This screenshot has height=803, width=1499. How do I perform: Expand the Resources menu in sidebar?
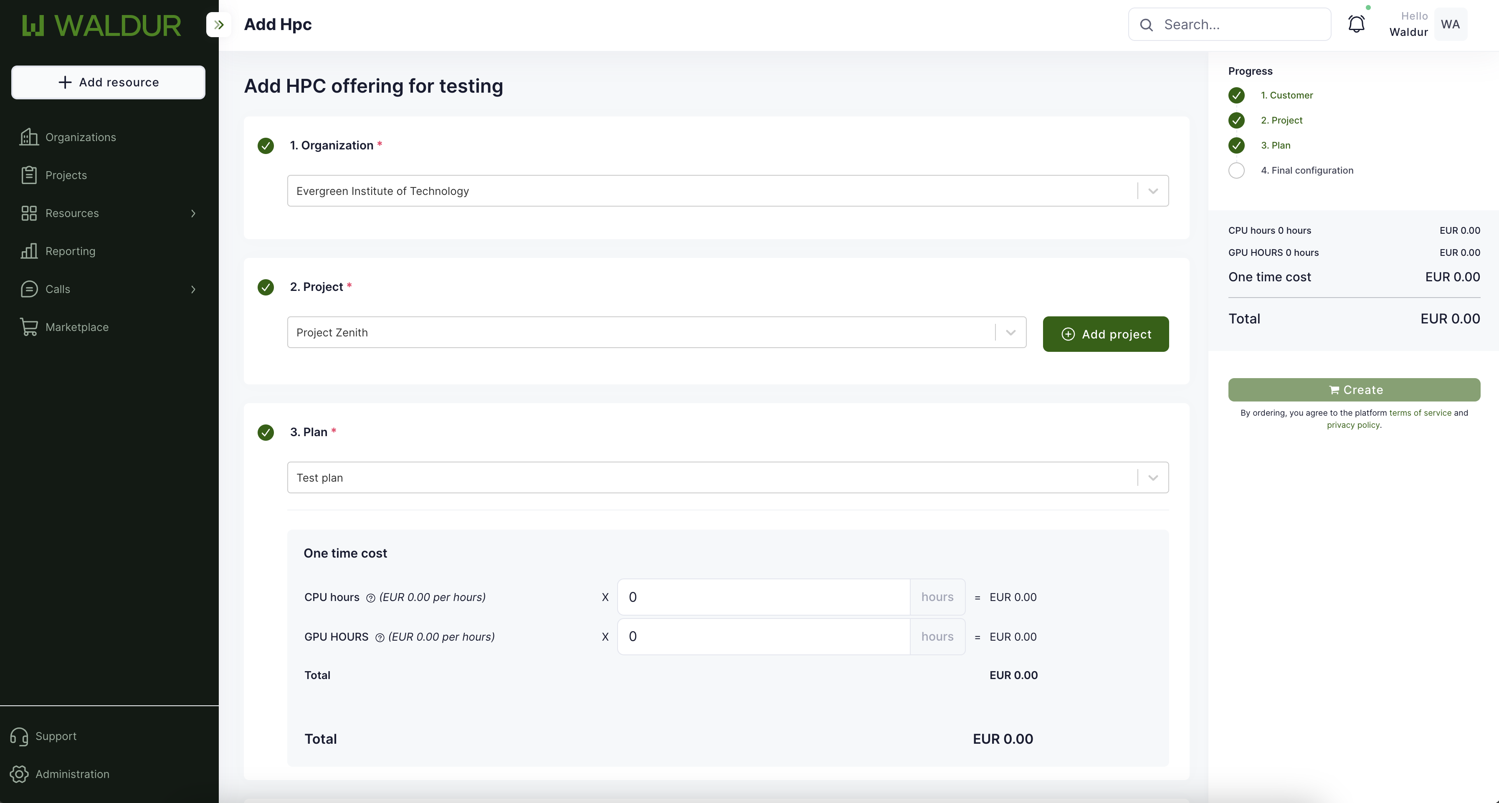[x=193, y=213]
